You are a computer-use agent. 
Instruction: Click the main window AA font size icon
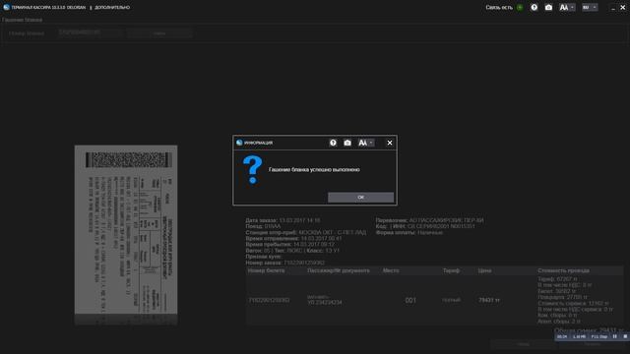pos(564,7)
